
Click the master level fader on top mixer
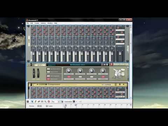click(120, 54)
